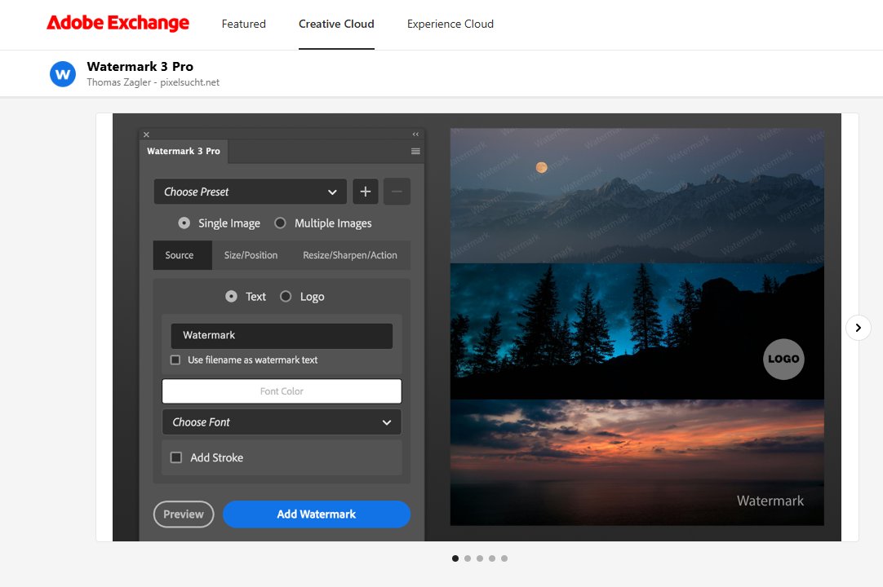Remove a preset using the minus icon
Screen dimensions: 883x587
pos(397,192)
